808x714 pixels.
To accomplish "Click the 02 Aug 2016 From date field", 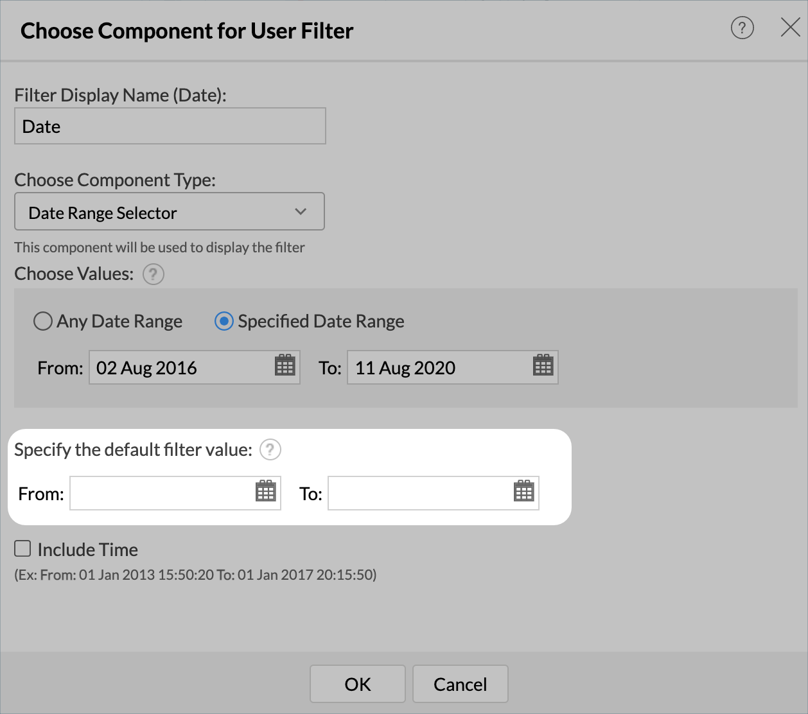I will pyautogui.click(x=195, y=367).
